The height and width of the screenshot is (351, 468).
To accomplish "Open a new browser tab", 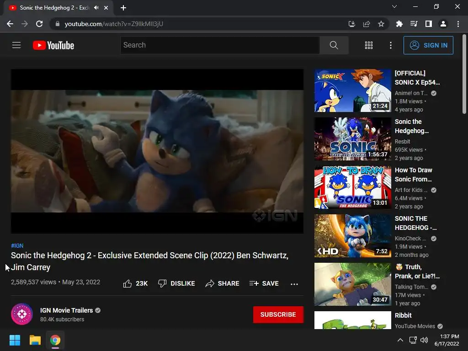I will pyautogui.click(x=123, y=8).
